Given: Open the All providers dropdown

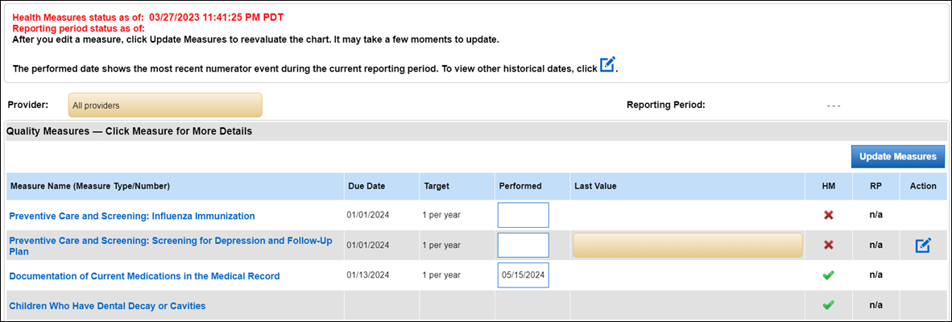Looking at the screenshot, I should pos(165,105).
